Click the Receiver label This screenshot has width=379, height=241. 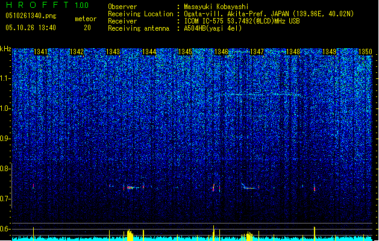(122, 21)
